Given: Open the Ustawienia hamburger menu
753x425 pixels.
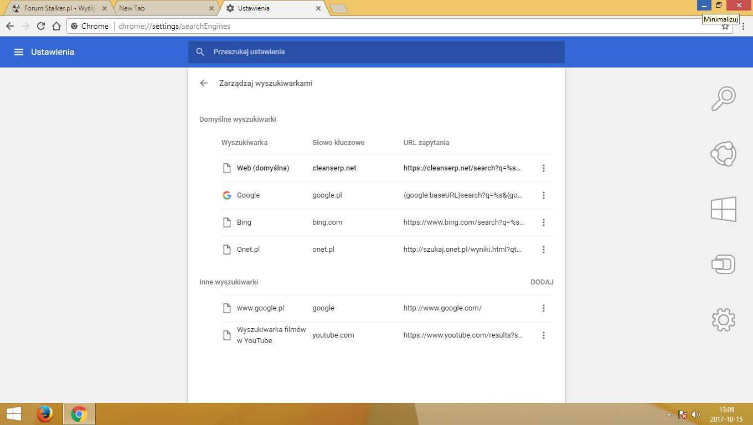Looking at the screenshot, I should 19,52.
